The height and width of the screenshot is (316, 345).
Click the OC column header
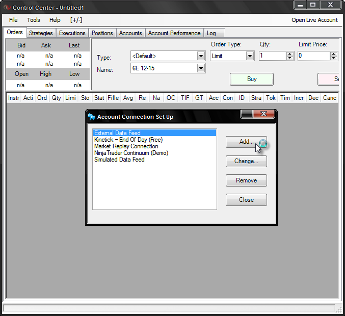pos(171,98)
